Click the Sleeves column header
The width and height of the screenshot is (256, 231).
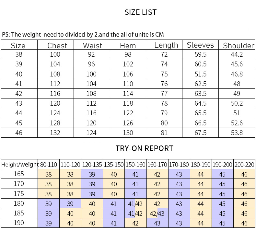(200, 45)
